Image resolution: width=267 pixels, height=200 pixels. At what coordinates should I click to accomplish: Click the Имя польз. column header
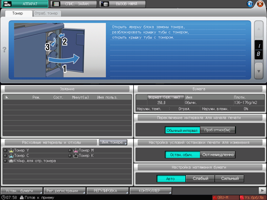[x=107, y=97]
